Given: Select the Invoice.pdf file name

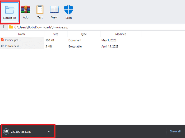Looking at the screenshot, I should click(12, 40).
